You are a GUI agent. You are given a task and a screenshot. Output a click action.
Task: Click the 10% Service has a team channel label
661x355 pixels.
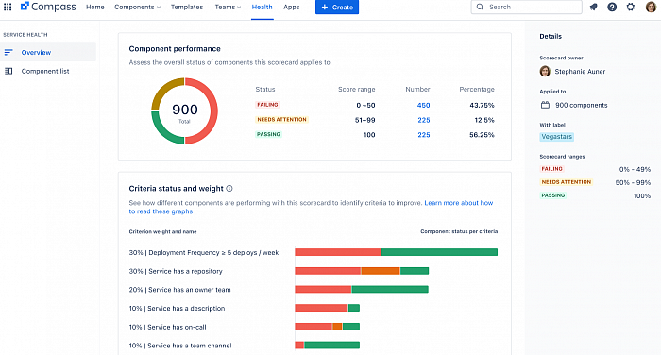pyautogui.click(x=180, y=346)
